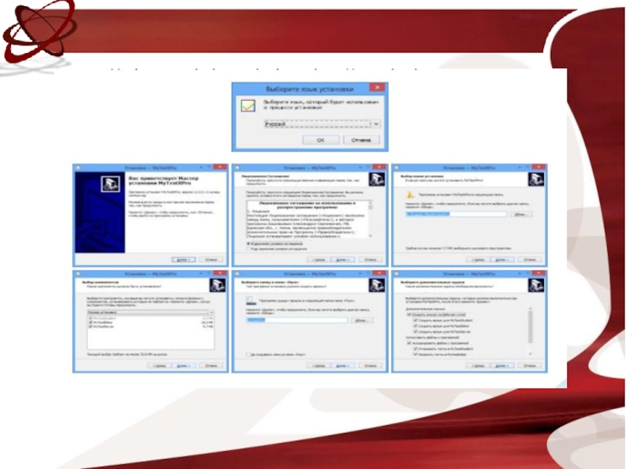Click the yellow folder icon in destination dialog
Viewport: 626px width, 469px height.
410,195
